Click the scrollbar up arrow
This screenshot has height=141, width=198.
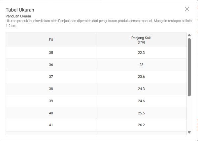tap(189, 35)
